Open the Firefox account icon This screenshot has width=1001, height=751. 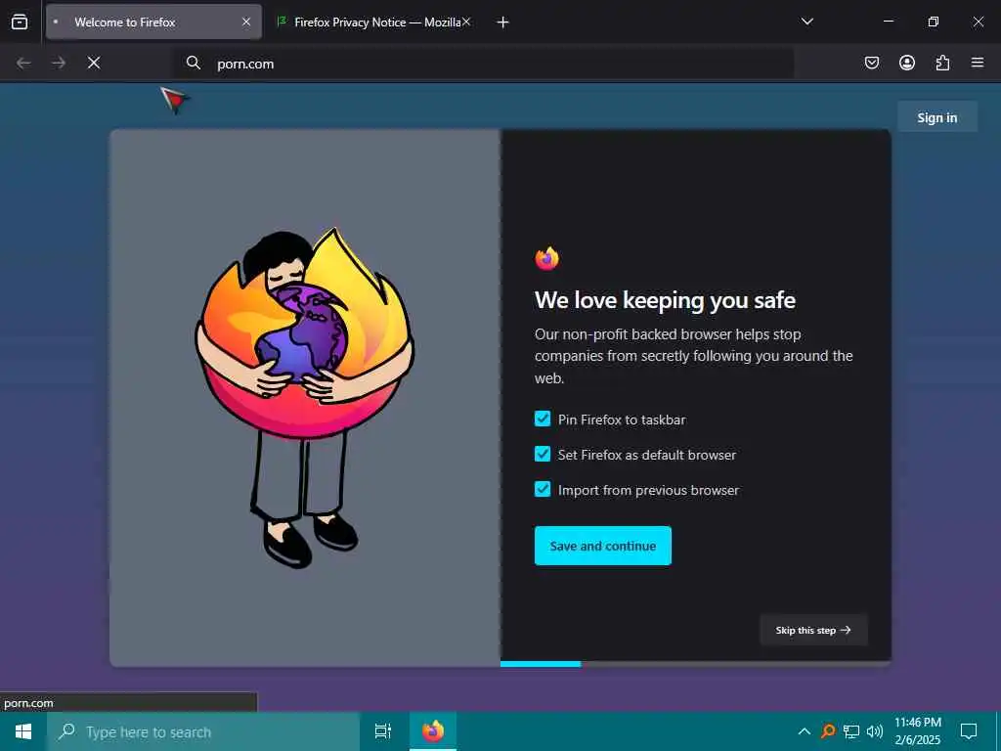(907, 63)
